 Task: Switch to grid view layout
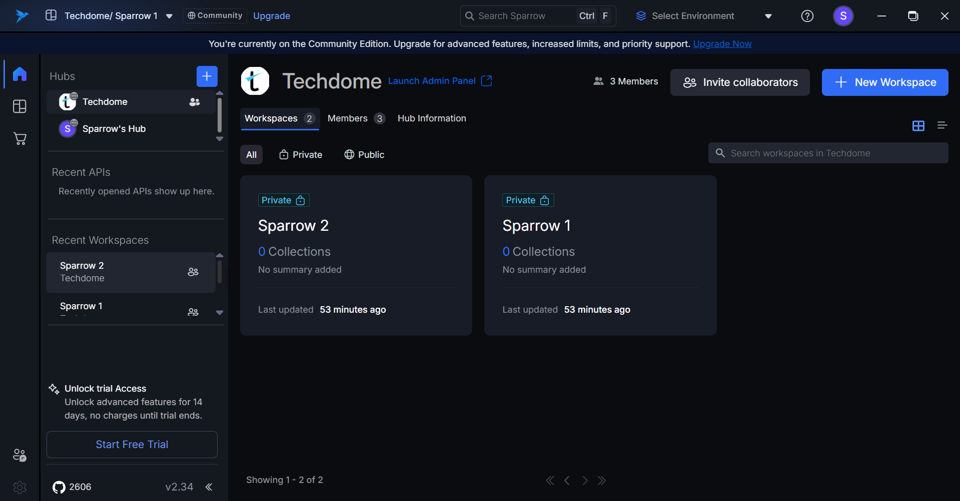click(918, 125)
